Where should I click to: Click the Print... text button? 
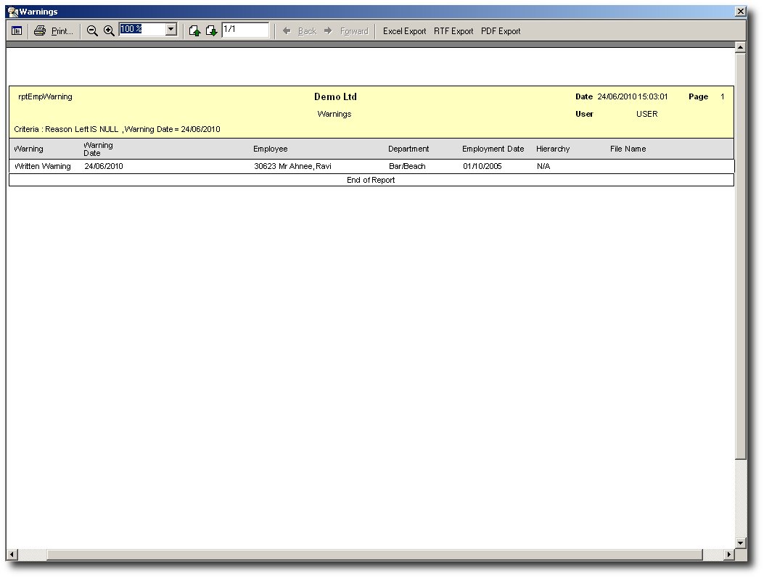click(x=62, y=31)
